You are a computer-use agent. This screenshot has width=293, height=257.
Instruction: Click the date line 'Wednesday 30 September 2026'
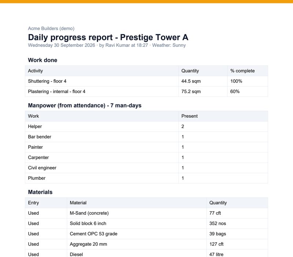click(62, 45)
